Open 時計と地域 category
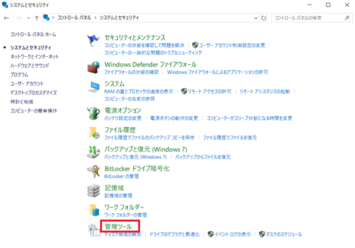The width and height of the screenshot is (355, 248). tap(22, 101)
